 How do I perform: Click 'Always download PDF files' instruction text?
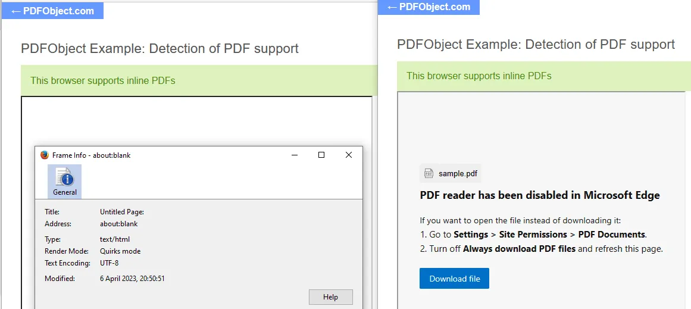(x=519, y=249)
